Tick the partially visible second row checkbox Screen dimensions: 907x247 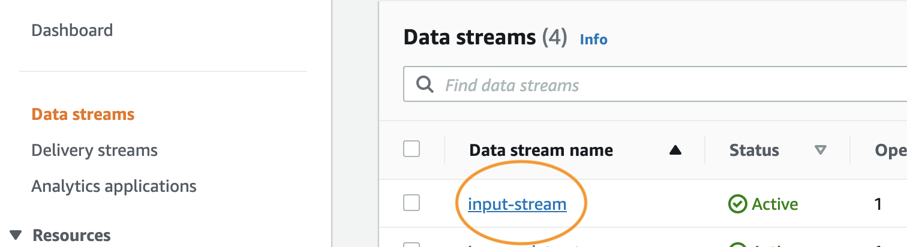[412, 245]
